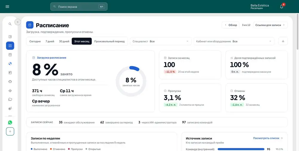Toggle the Выполнено legend item
The image size is (299, 151).
tap(39, 149)
